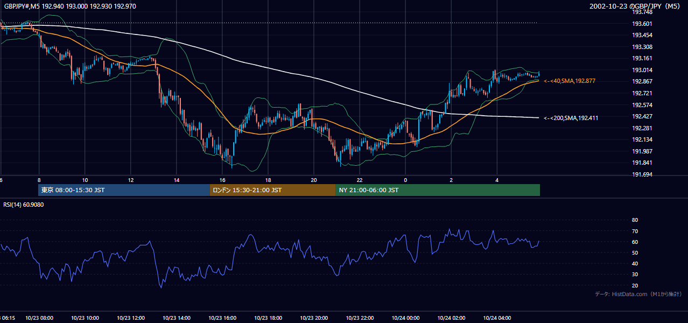Click the 10/23 08:00 time label

click(39, 318)
